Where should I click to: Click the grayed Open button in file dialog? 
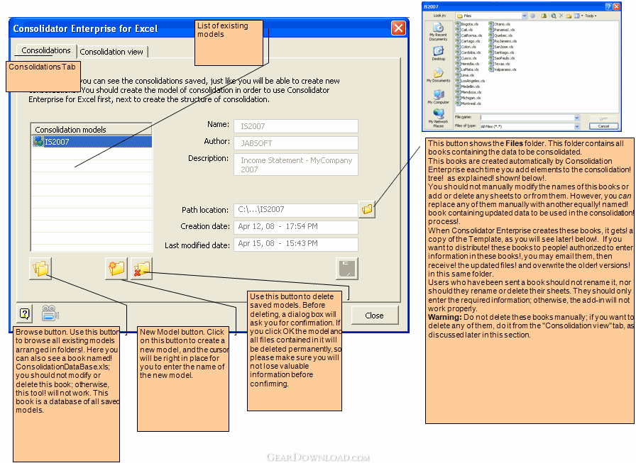tap(603, 118)
